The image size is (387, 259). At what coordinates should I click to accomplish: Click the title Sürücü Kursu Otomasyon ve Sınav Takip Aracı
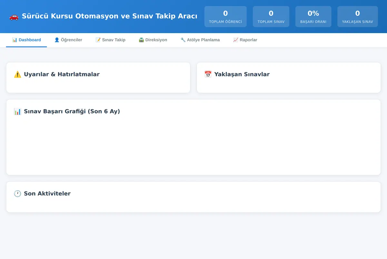point(109,16)
